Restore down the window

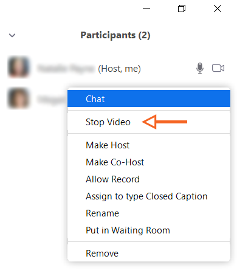pos(182,9)
